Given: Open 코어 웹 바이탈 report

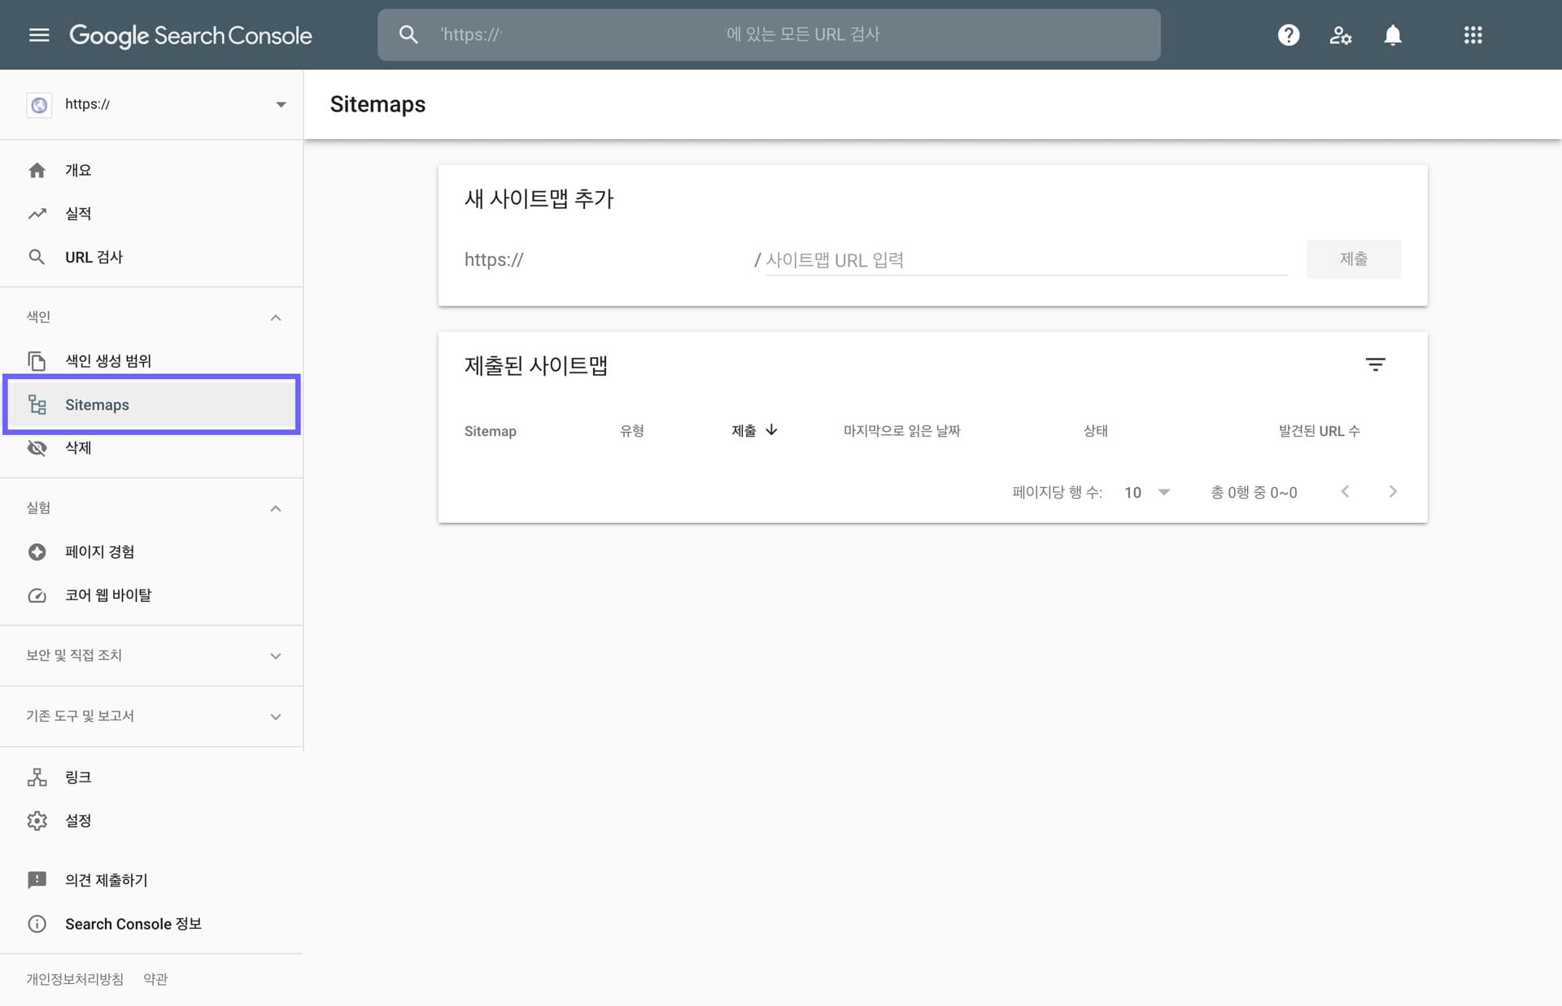Looking at the screenshot, I should click(109, 594).
